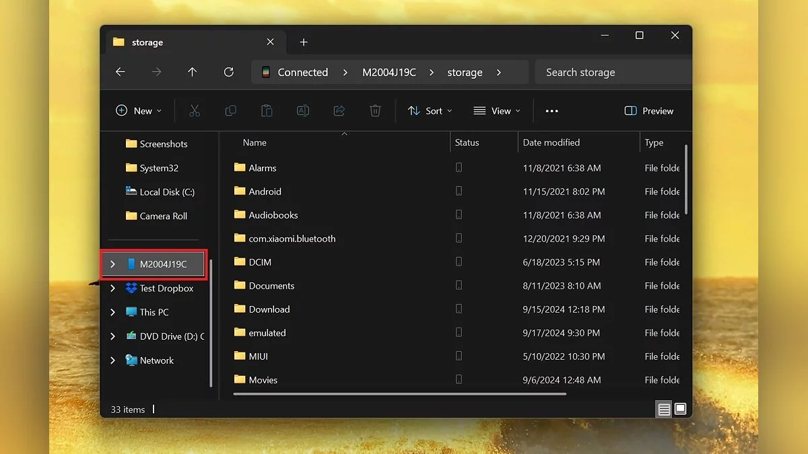Click M2004J19C in the address breadcrumb
The width and height of the screenshot is (808, 454).
pos(389,73)
